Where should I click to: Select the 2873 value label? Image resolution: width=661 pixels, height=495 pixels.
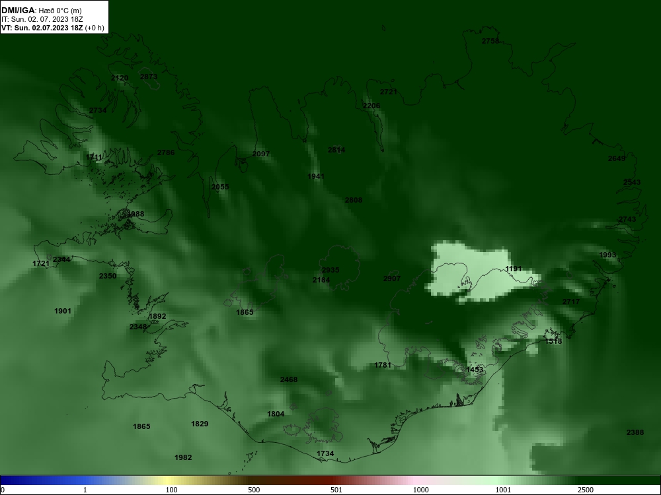149,77
